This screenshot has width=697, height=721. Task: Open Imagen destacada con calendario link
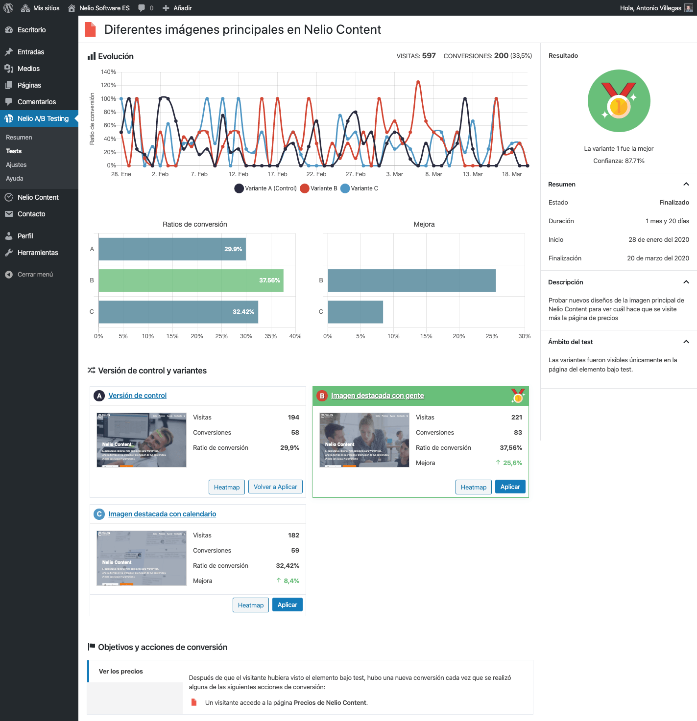click(x=162, y=514)
